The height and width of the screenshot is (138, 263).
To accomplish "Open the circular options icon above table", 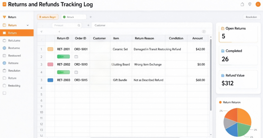I will (204, 32).
